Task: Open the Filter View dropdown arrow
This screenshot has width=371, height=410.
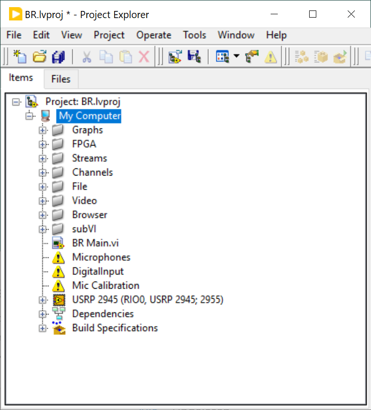Action: (236, 57)
